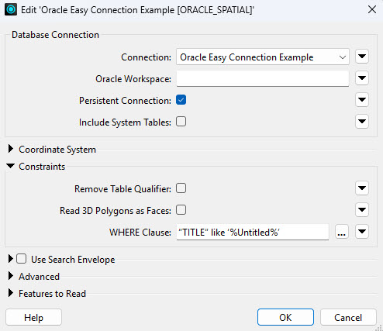The image size is (383, 331).
Task: Open the Connection combo box
Action: pyautogui.click(x=263, y=57)
